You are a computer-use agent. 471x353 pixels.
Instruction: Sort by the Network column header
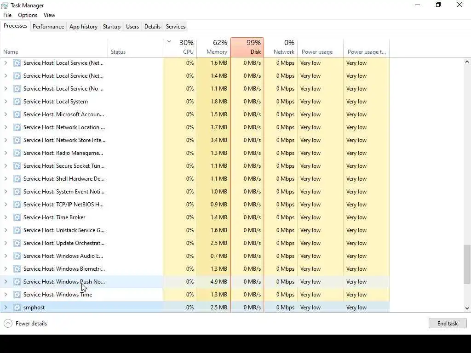point(281,47)
